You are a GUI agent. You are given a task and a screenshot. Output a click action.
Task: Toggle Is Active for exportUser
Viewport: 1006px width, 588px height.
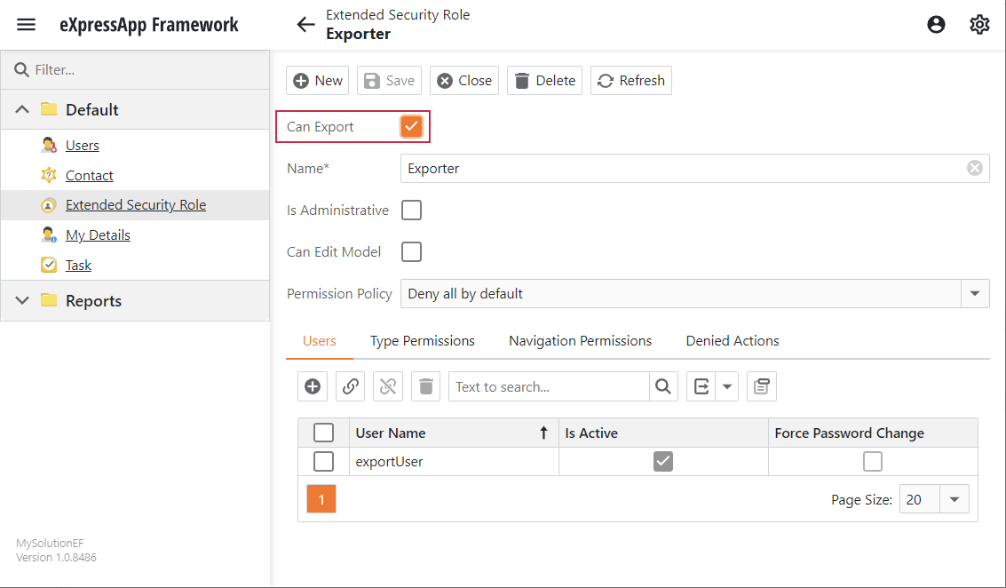[662, 461]
